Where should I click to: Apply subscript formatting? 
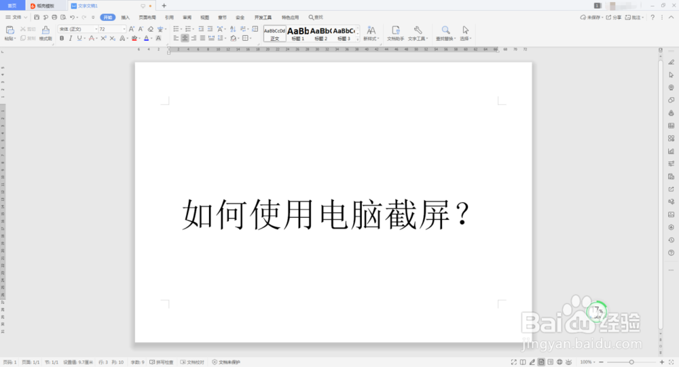tap(113, 39)
